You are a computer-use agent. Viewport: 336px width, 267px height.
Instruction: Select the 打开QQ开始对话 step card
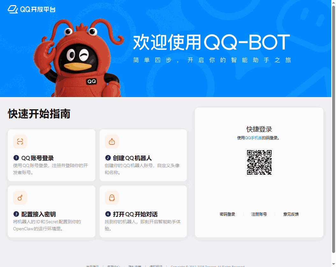click(143, 211)
